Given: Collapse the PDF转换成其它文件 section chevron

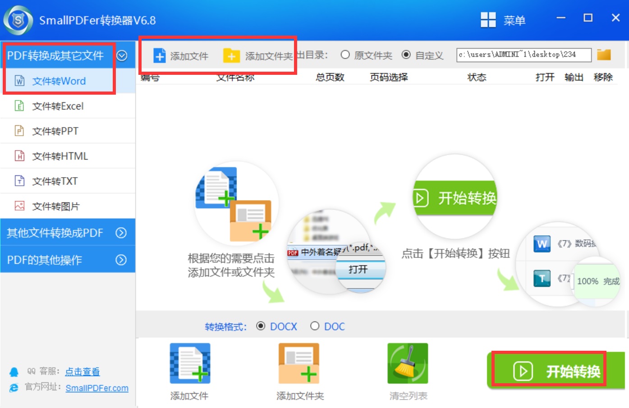Looking at the screenshot, I should click(122, 55).
